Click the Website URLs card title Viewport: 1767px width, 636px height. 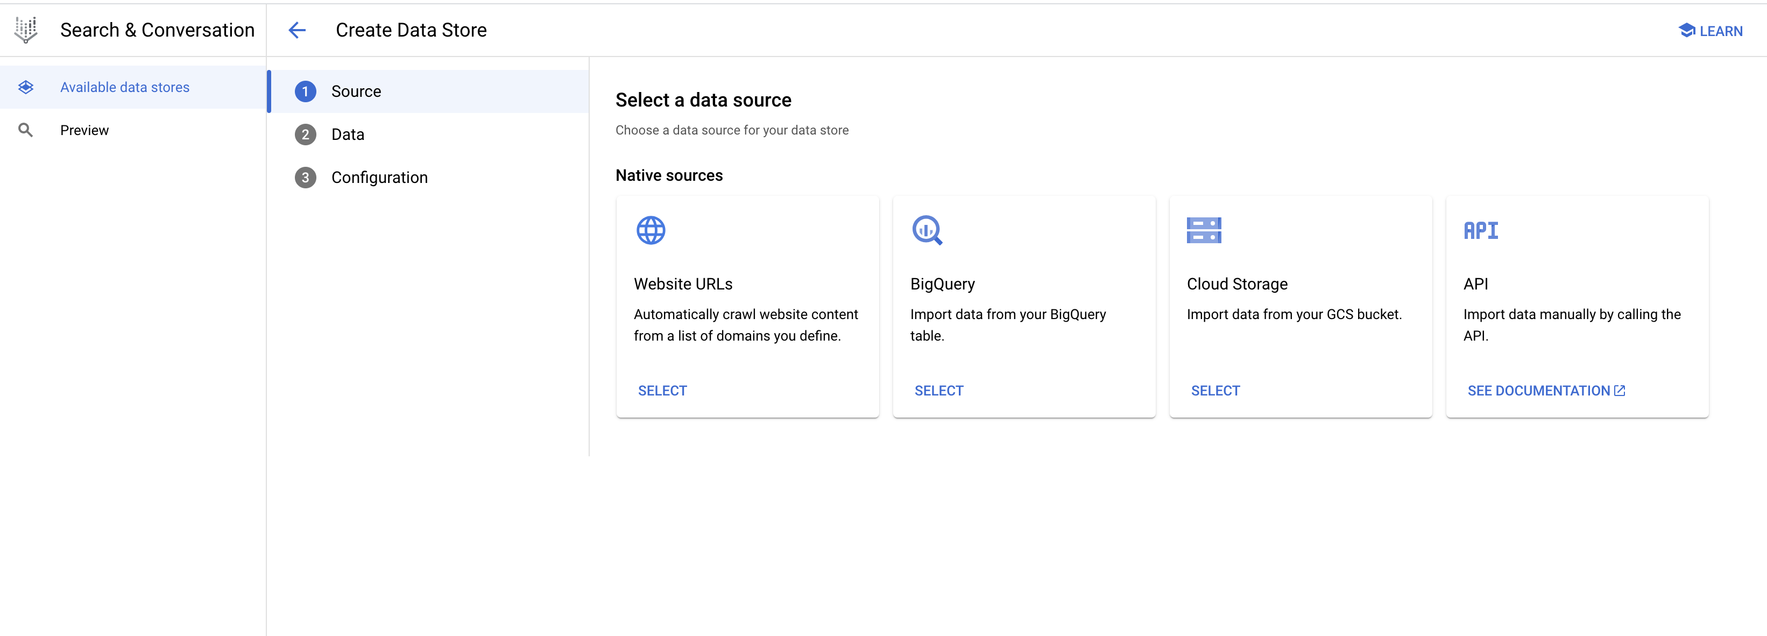coord(682,284)
